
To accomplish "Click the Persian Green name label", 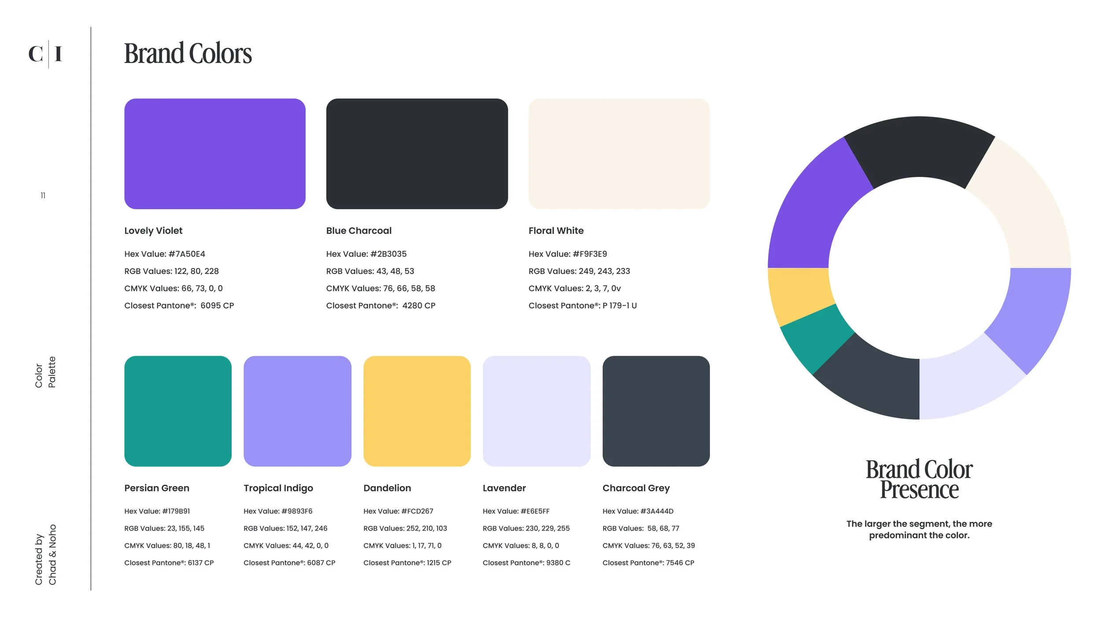I will [x=157, y=488].
